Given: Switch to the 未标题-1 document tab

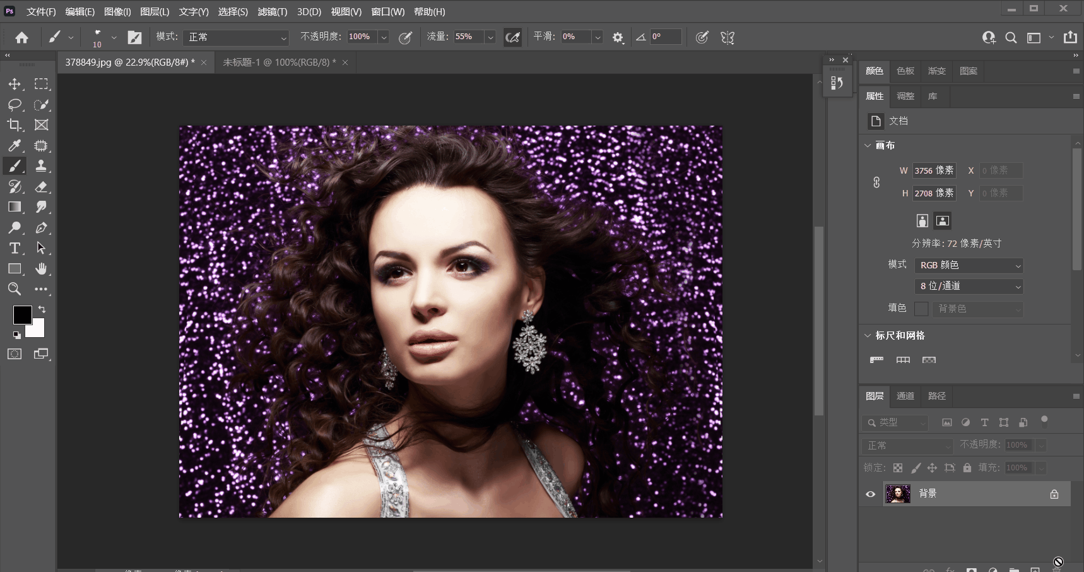Looking at the screenshot, I should pyautogui.click(x=279, y=62).
